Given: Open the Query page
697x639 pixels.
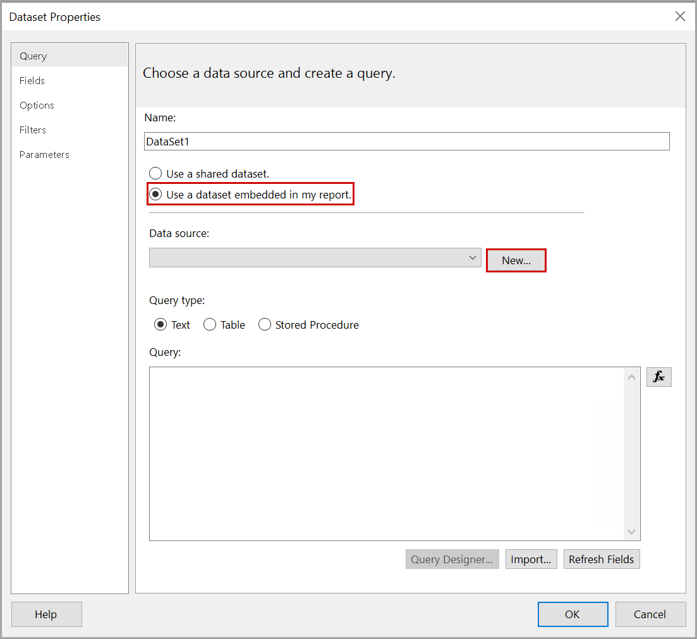Looking at the screenshot, I should pos(33,56).
